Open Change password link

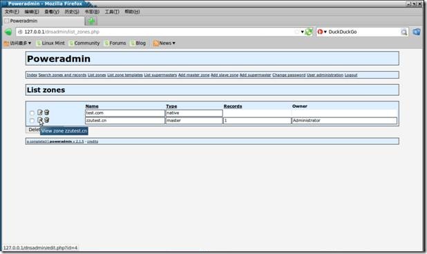pos(289,75)
